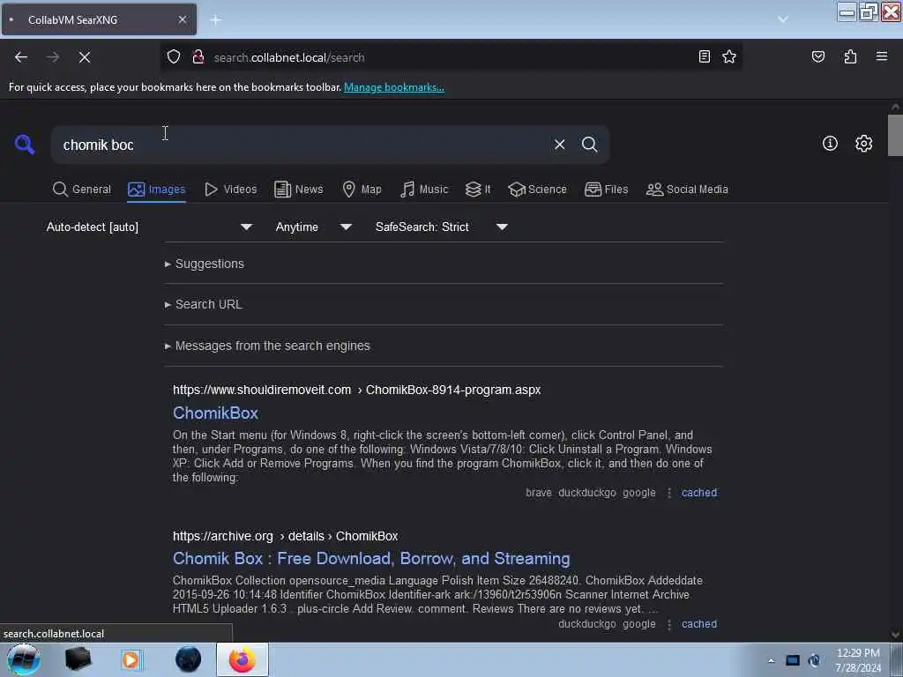Switch to the Videos category tab
This screenshot has height=677, width=903.
pyautogui.click(x=230, y=190)
